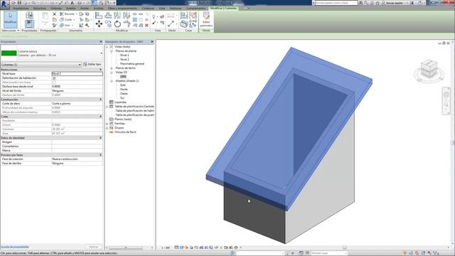Click the Nivel base value field
The image size is (455, 256).
pos(77,74)
